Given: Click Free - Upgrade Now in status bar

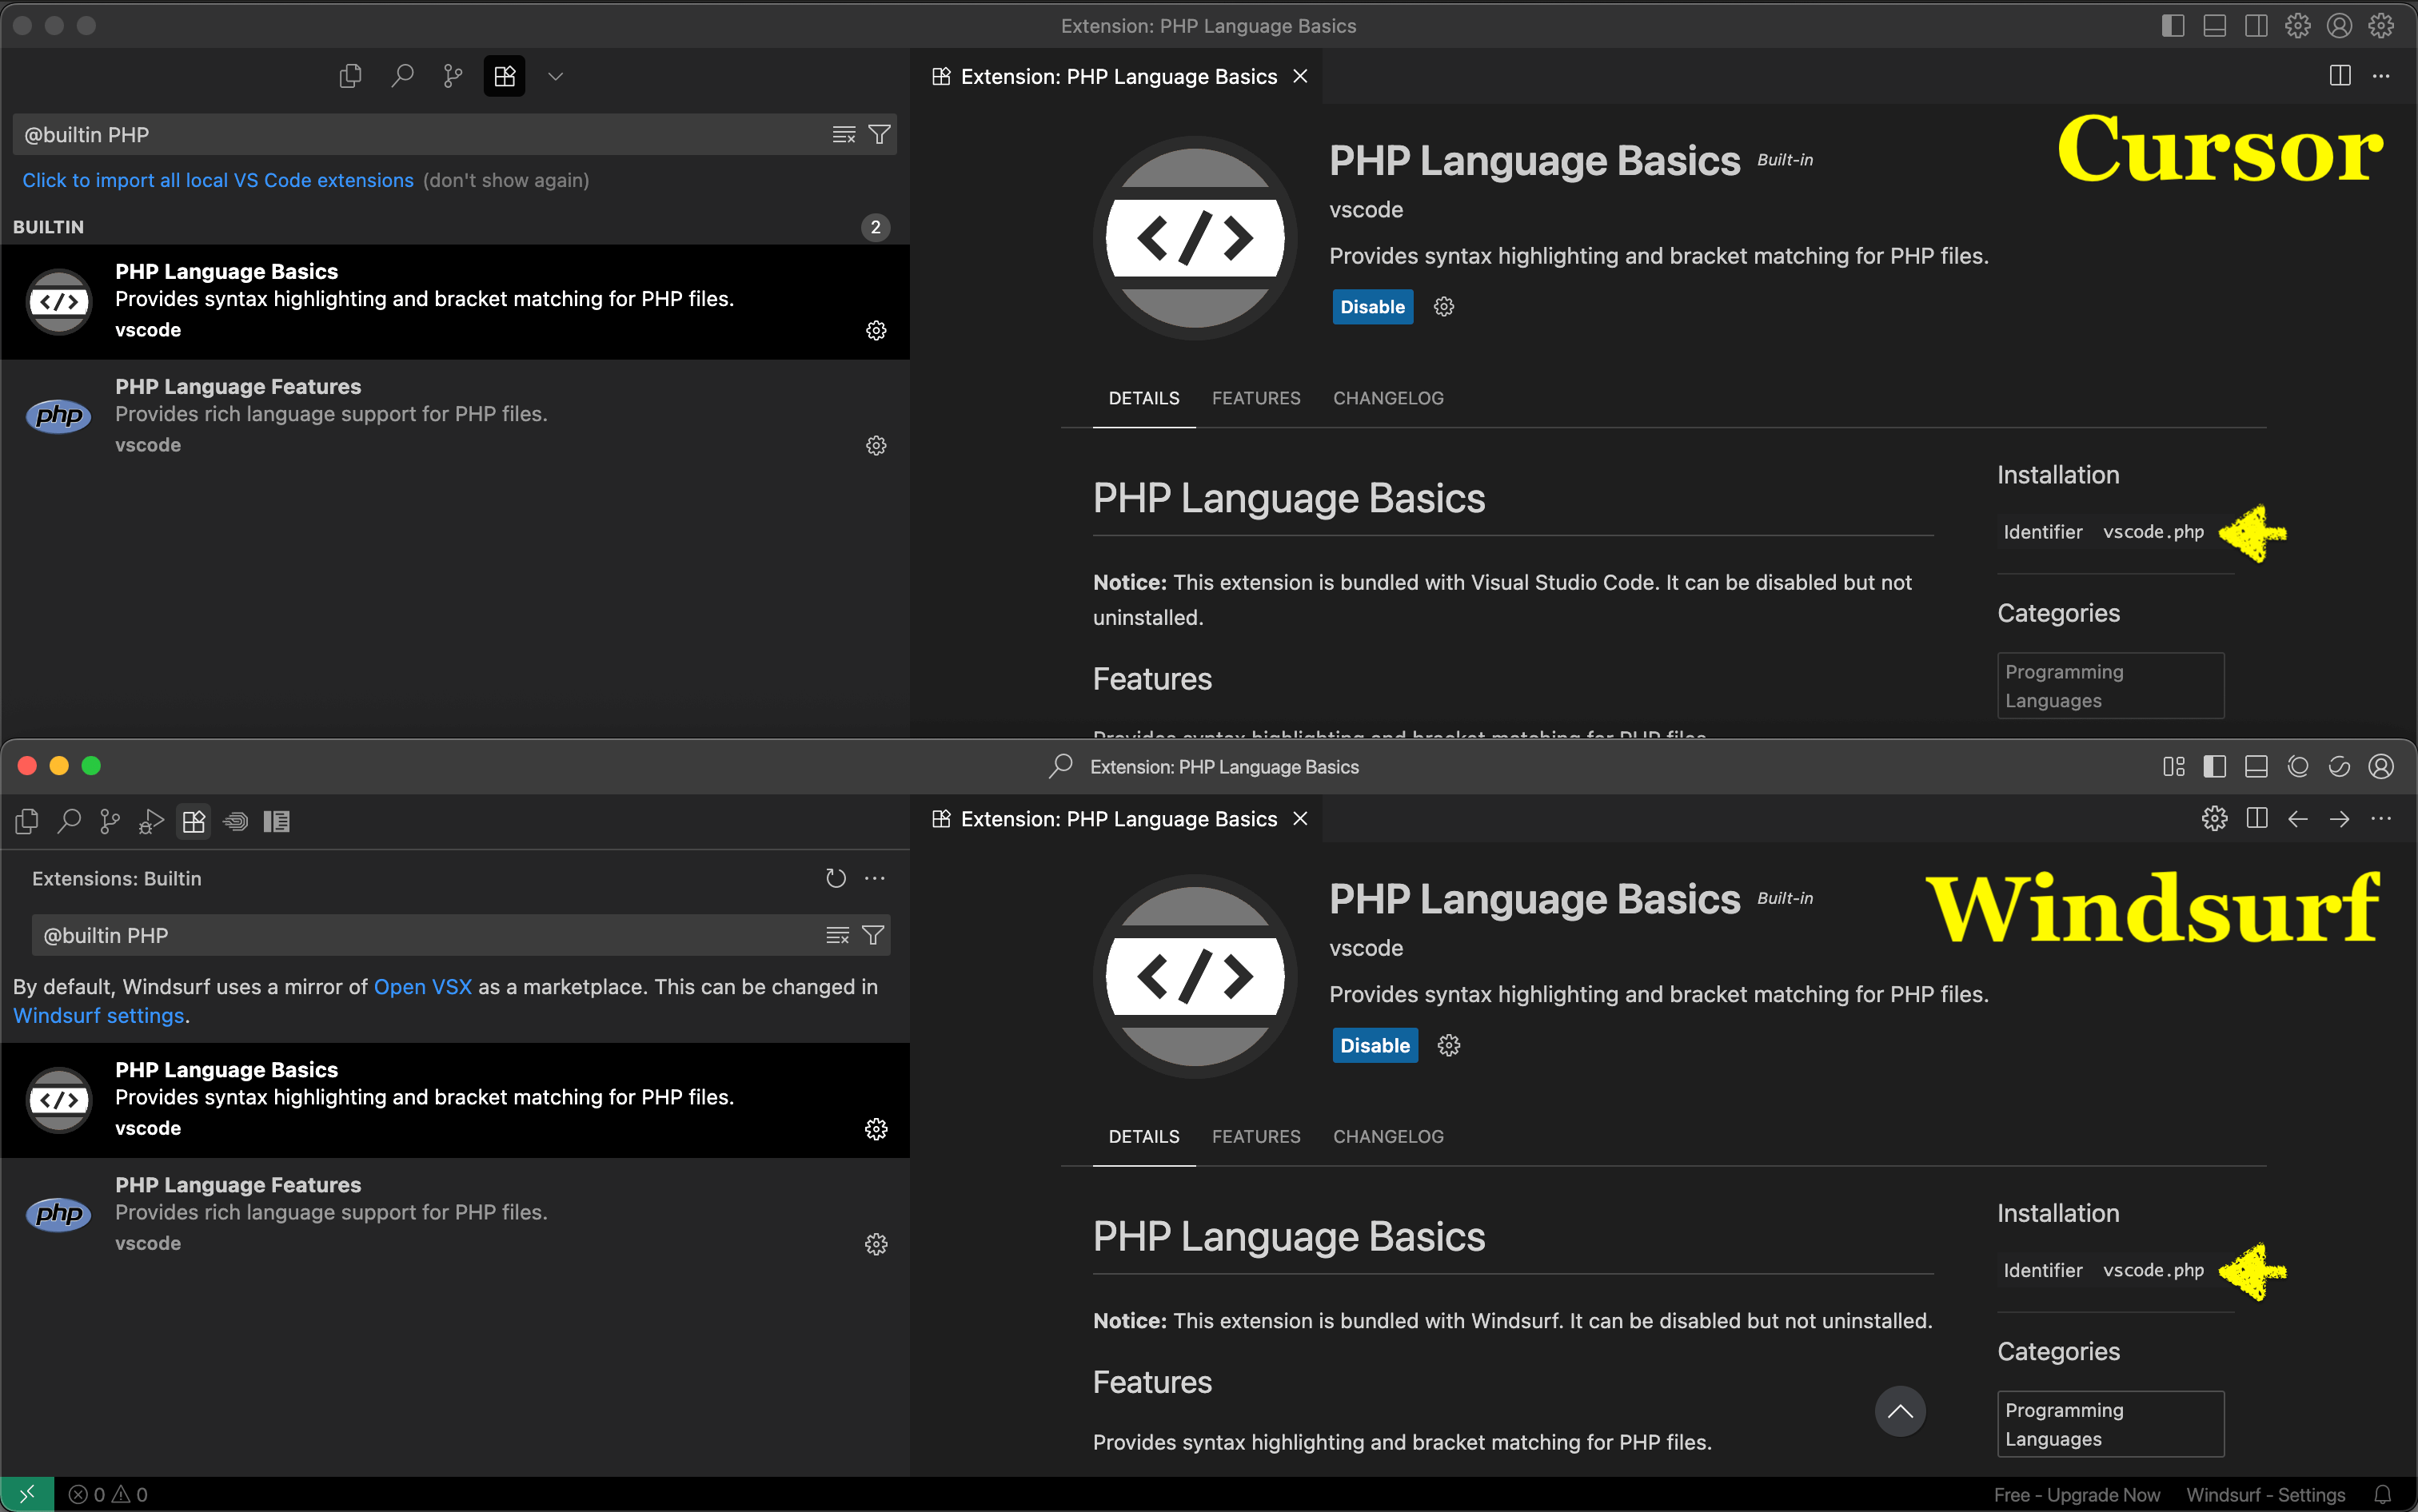Looking at the screenshot, I should (x=2077, y=1494).
